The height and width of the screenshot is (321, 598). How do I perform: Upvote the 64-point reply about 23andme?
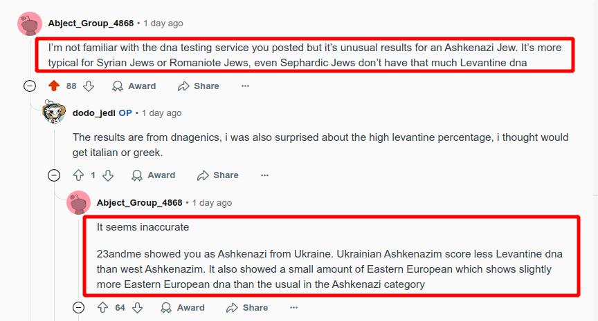point(103,308)
